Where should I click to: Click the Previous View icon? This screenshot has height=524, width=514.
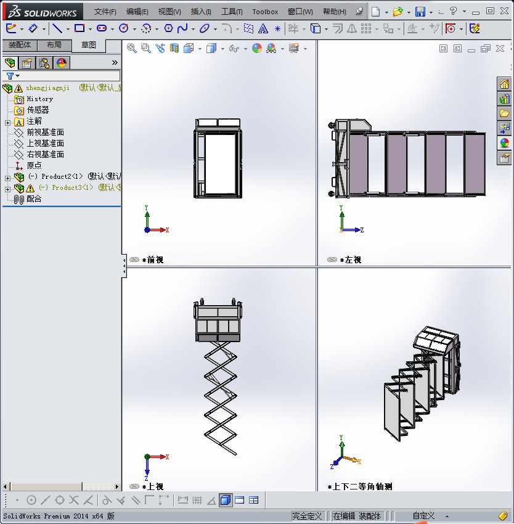(x=160, y=49)
